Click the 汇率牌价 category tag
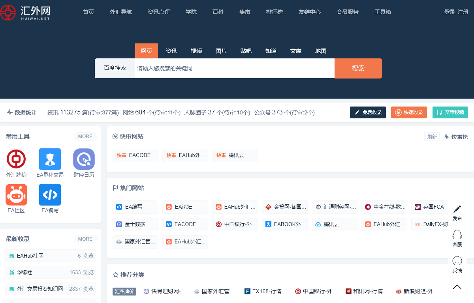Image resolution: width=474 pixels, height=303 pixels. [x=124, y=292]
